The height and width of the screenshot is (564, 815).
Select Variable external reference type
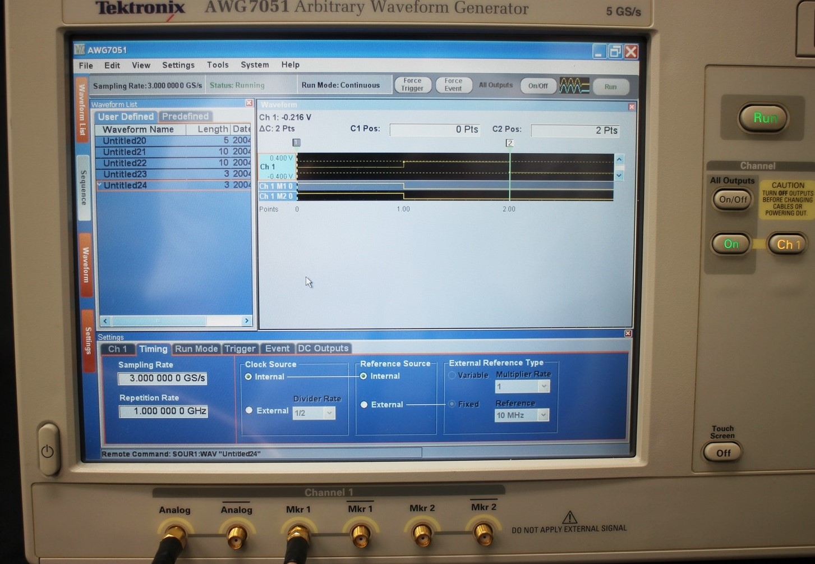[452, 375]
